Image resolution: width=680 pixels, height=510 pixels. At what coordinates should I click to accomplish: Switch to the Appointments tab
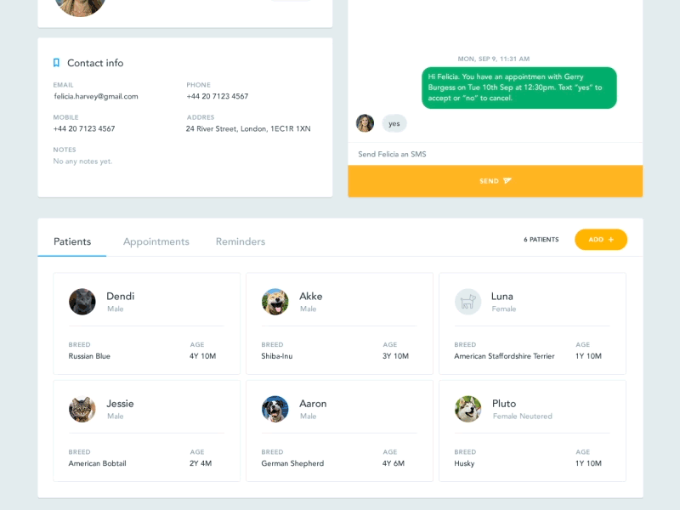click(156, 241)
